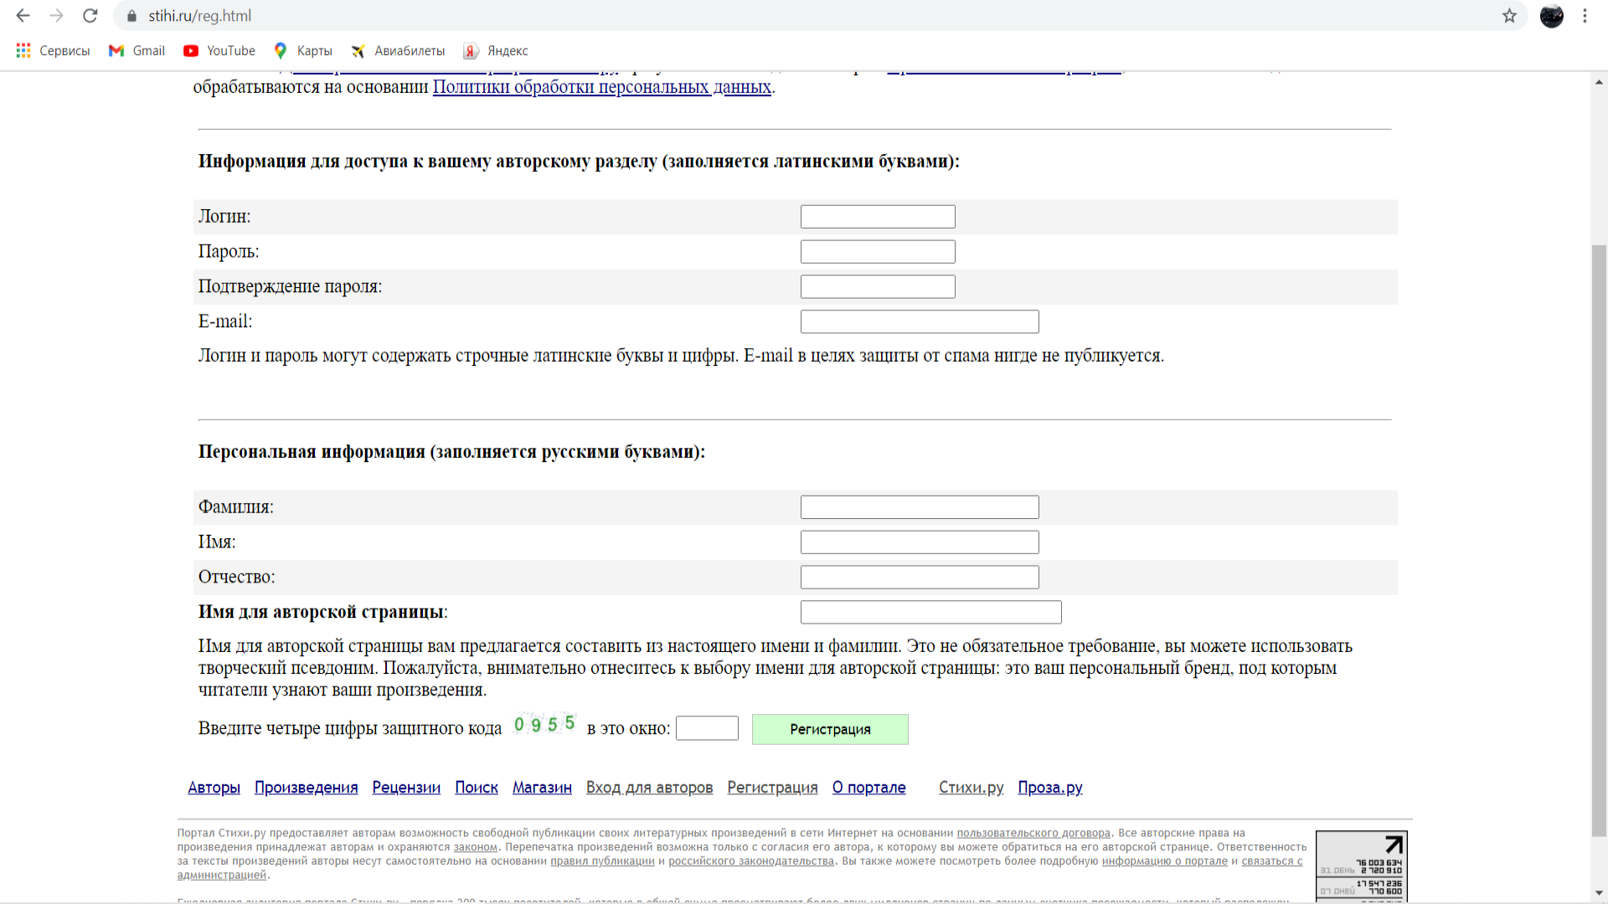Click the green Регистрация button
The height and width of the screenshot is (904, 1608).
pos(830,729)
